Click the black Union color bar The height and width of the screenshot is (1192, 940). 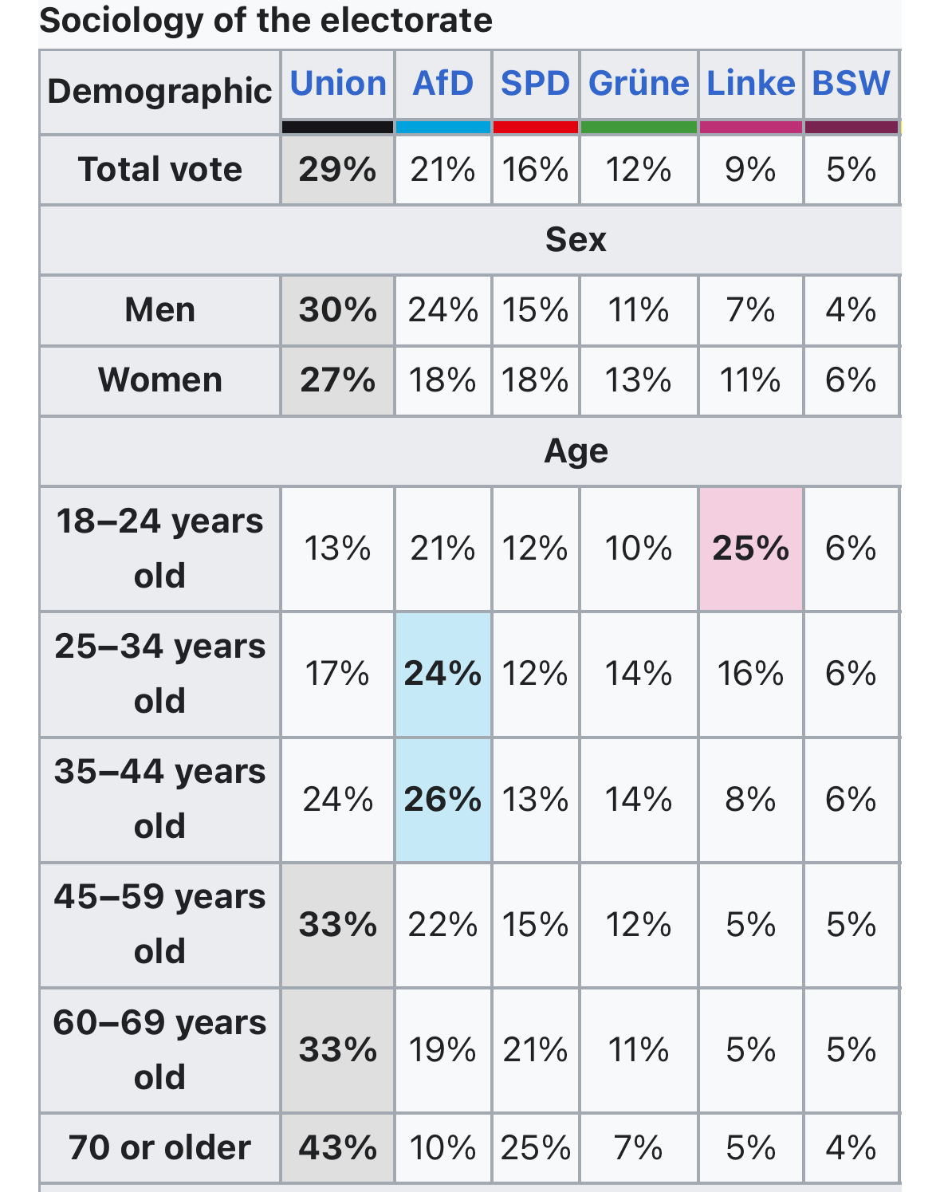pos(337,127)
